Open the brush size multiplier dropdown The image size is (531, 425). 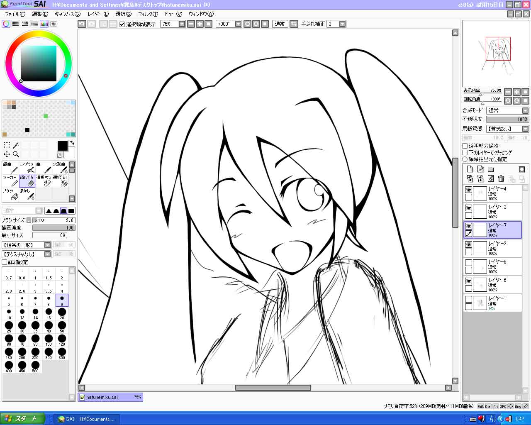[29, 220]
